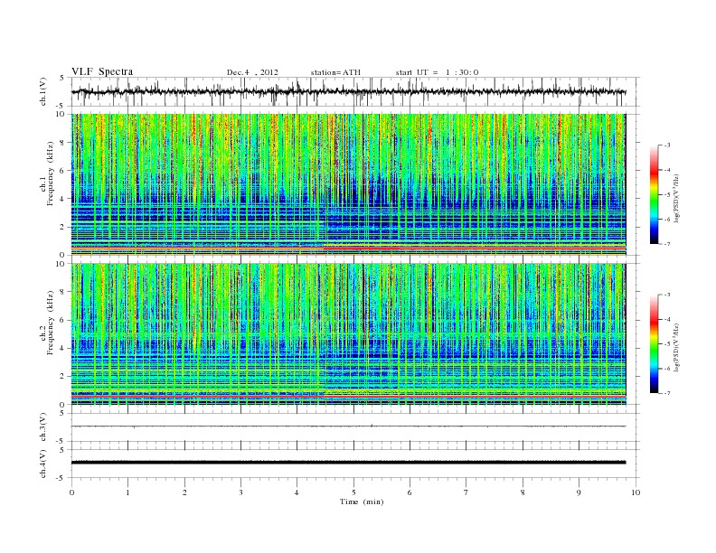
Task: Click the "0" tick on the time axis
Action: tap(71, 492)
